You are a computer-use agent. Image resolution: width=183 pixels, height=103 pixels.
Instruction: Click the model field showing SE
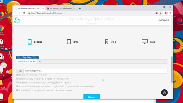click(x=102, y=62)
